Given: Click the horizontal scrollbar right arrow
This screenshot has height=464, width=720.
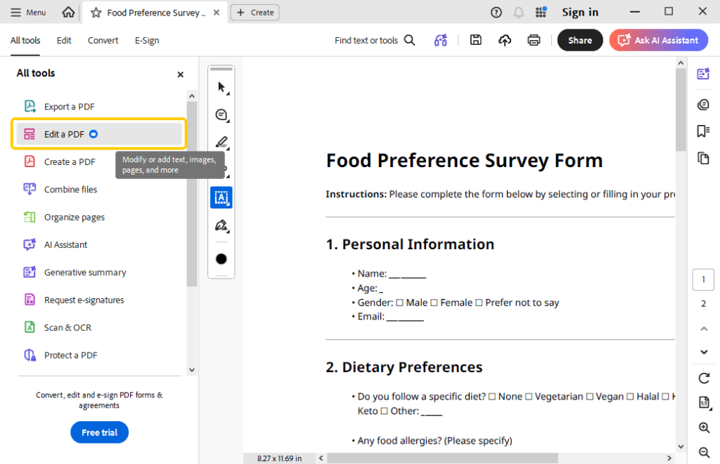Looking at the screenshot, I should (x=669, y=458).
